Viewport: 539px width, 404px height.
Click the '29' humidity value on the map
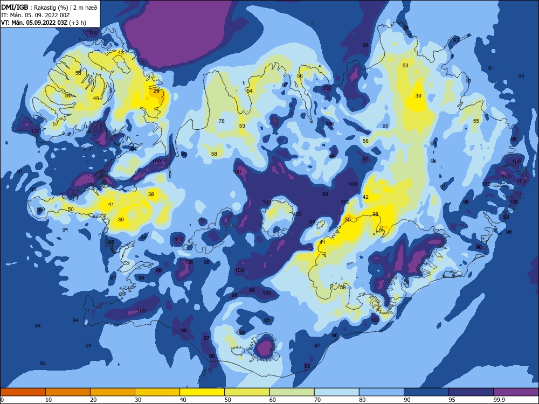(156, 91)
